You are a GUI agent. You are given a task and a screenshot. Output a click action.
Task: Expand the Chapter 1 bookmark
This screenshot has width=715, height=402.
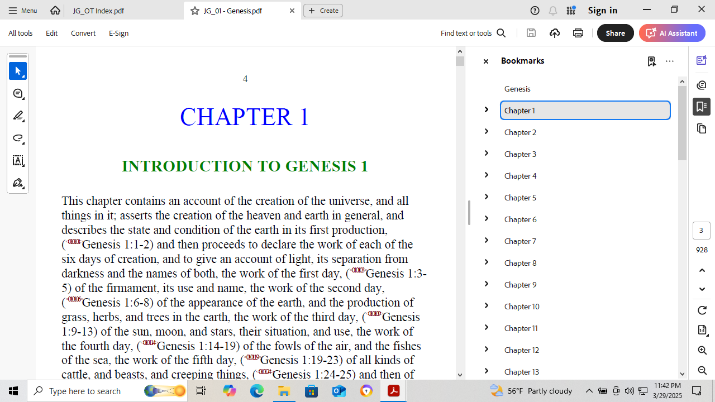tap(487, 110)
